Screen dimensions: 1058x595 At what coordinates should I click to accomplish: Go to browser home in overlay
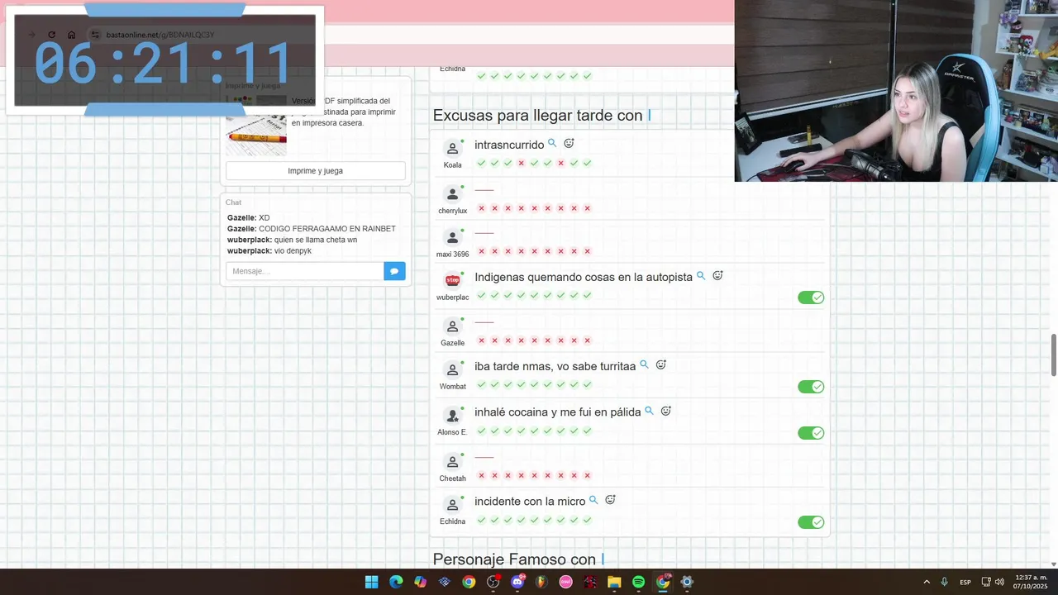(72, 35)
